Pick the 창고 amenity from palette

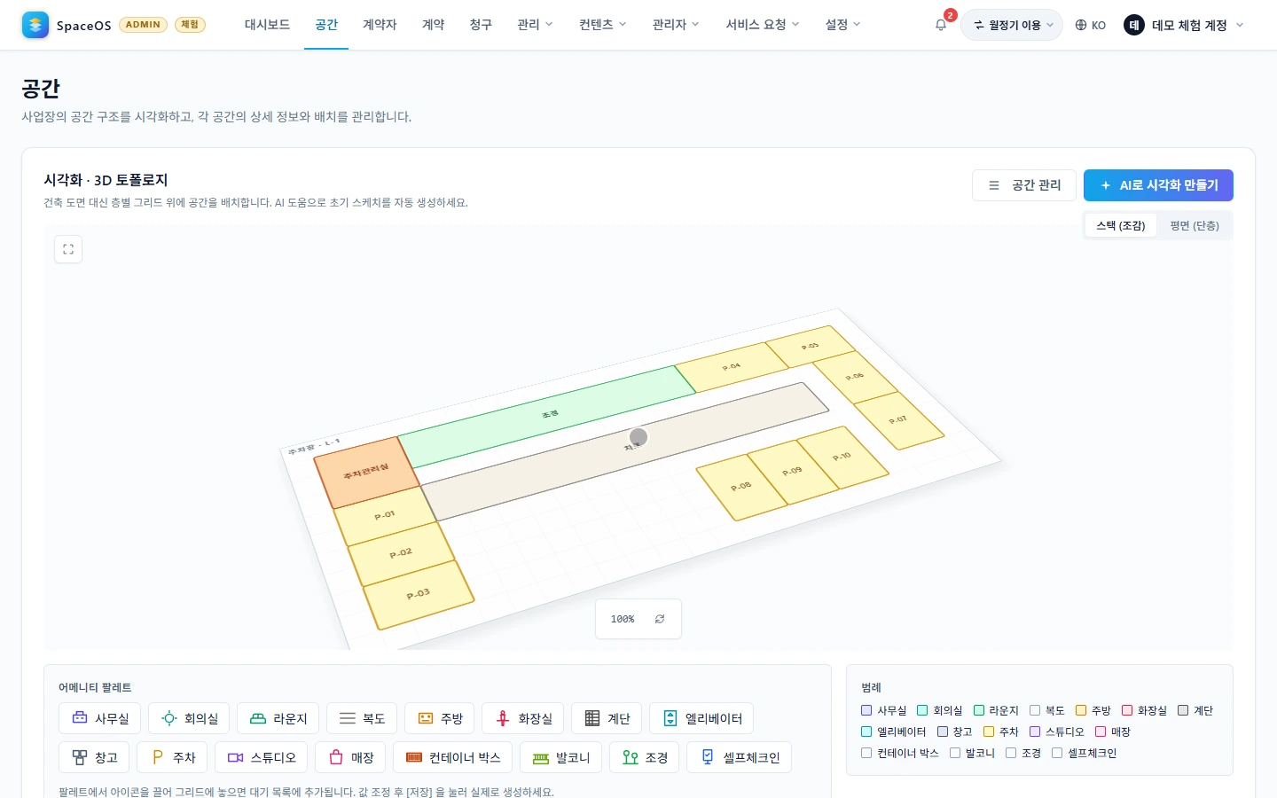(x=94, y=757)
